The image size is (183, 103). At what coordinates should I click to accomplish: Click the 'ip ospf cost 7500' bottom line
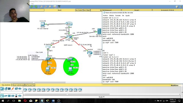click(x=110, y=82)
